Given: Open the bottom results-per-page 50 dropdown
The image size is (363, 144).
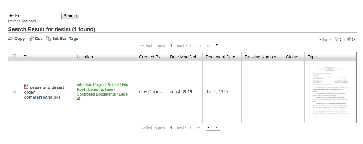Looking at the screenshot, I should tap(213, 128).
